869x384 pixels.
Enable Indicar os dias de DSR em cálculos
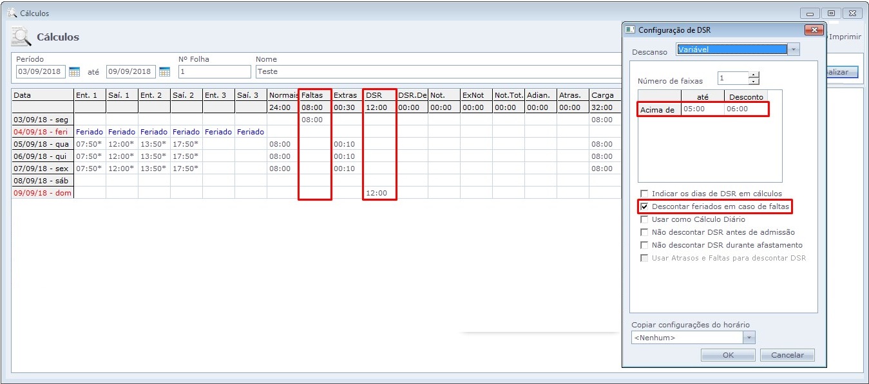tap(644, 194)
